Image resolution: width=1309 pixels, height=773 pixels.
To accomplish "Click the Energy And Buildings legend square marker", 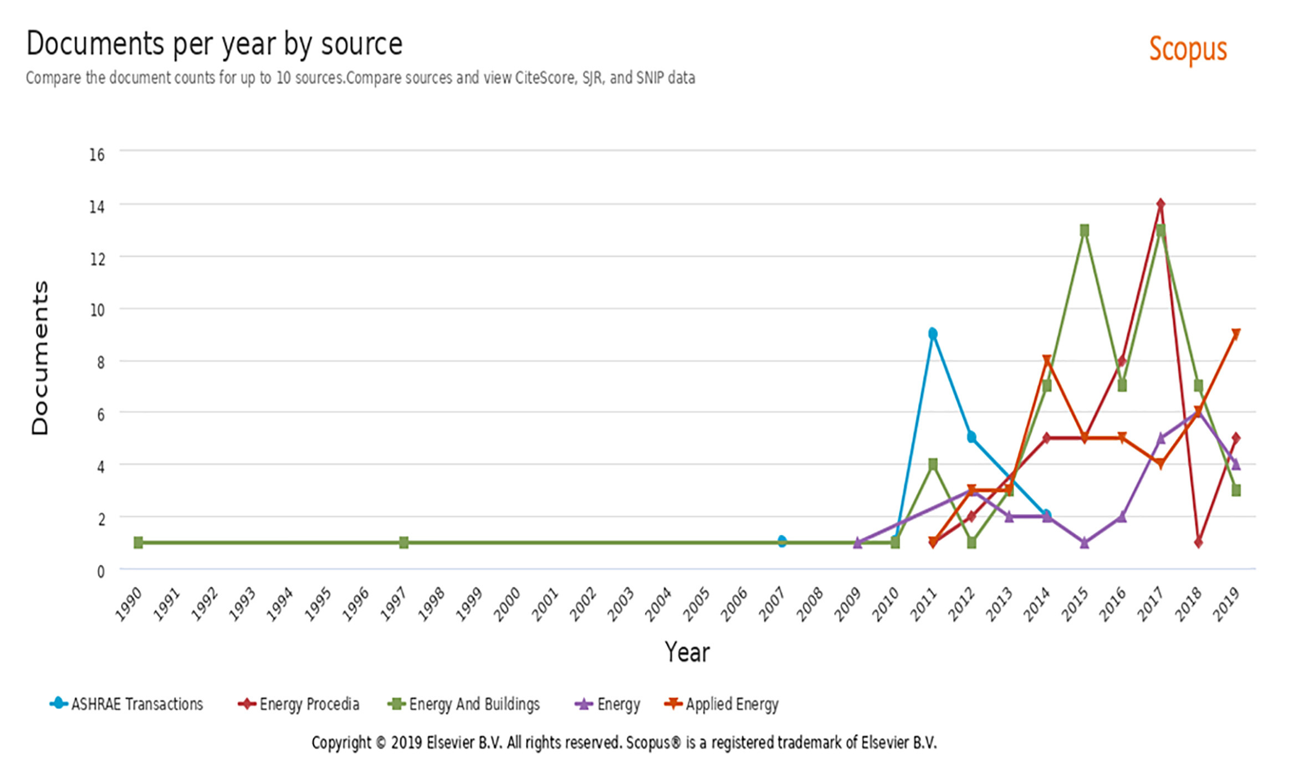I will click(x=396, y=704).
